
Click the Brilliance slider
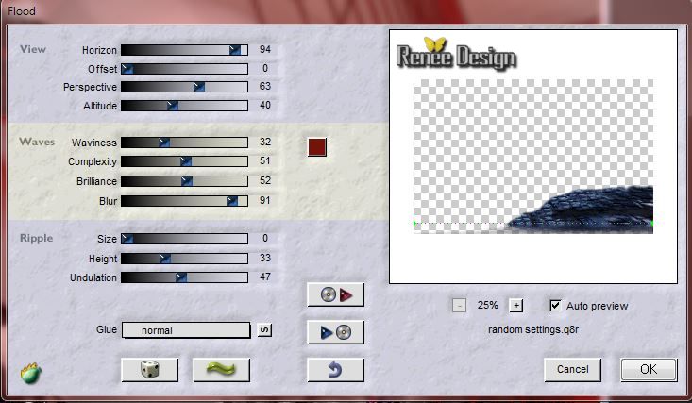coord(184,180)
